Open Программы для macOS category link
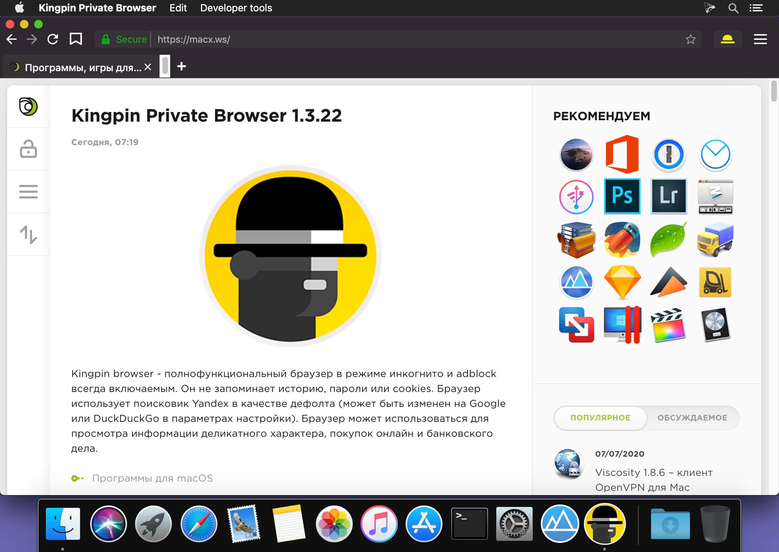 click(x=152, y=478)
